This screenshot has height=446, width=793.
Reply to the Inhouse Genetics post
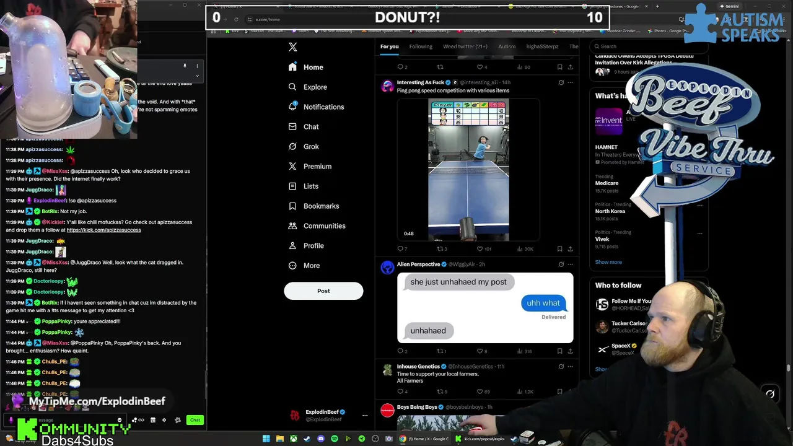pos(401,391)
